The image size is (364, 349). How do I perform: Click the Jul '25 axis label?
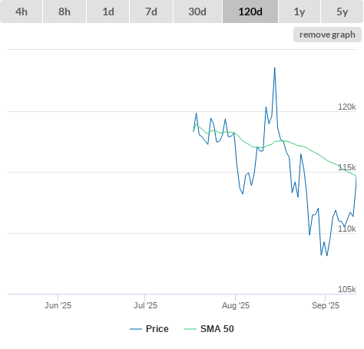(145, 305)
